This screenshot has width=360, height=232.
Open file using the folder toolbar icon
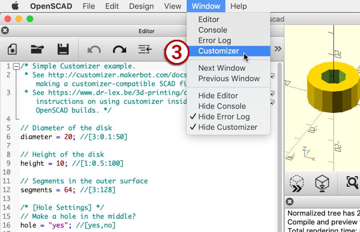(38, 49)
